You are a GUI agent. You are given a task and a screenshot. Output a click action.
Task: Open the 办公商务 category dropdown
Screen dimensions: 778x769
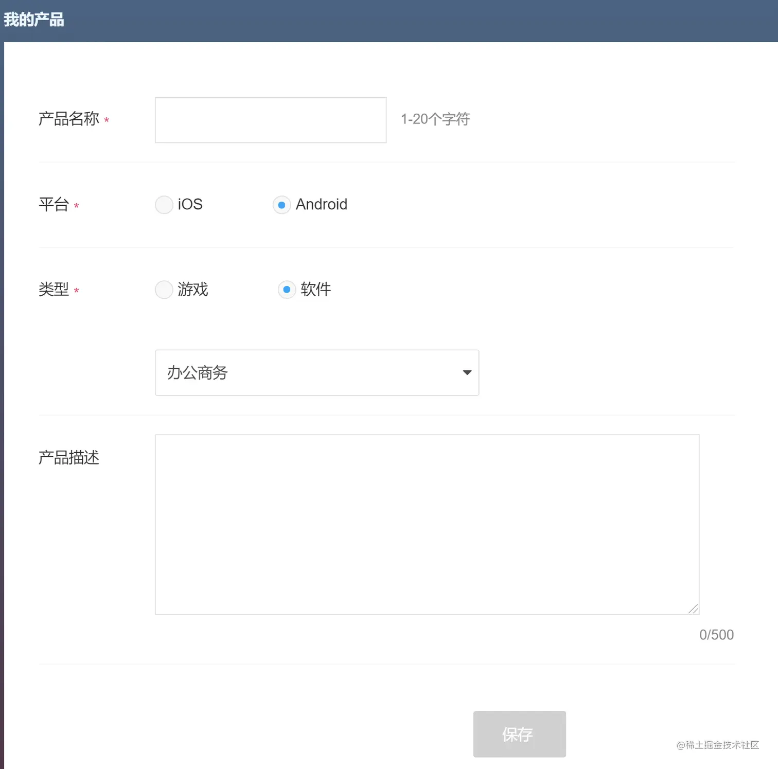tap(316, 372)
